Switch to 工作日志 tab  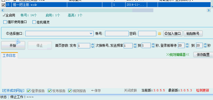click(x=9, y=55)
